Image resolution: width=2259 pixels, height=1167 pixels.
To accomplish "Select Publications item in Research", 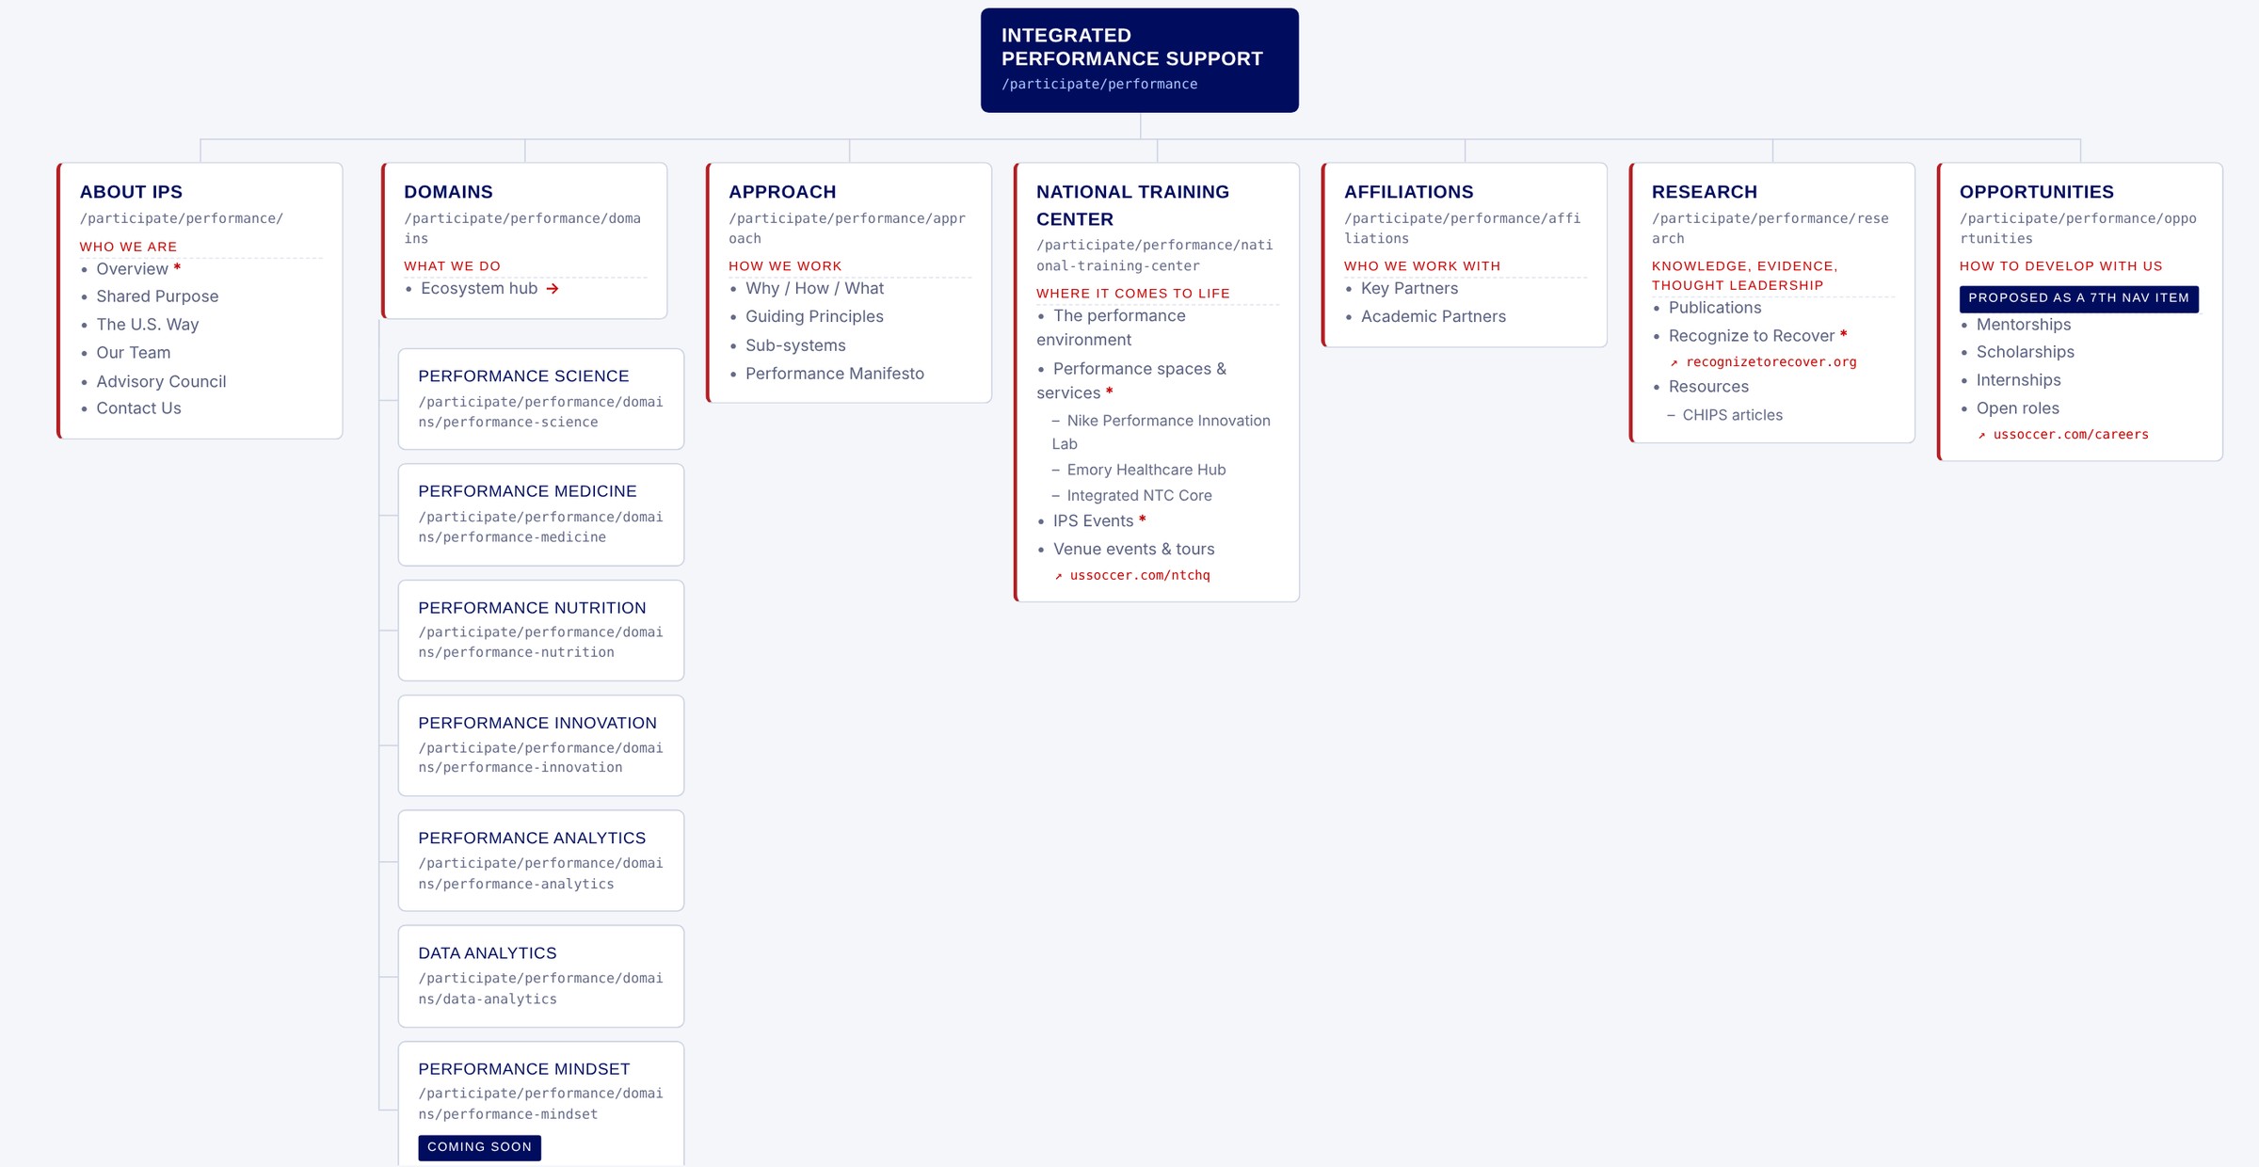I will pos(1714,308).
